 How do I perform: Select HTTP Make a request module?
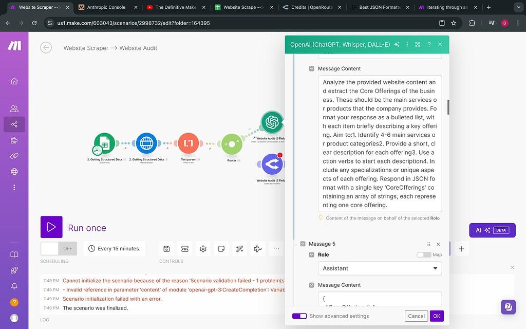(146, 143)
